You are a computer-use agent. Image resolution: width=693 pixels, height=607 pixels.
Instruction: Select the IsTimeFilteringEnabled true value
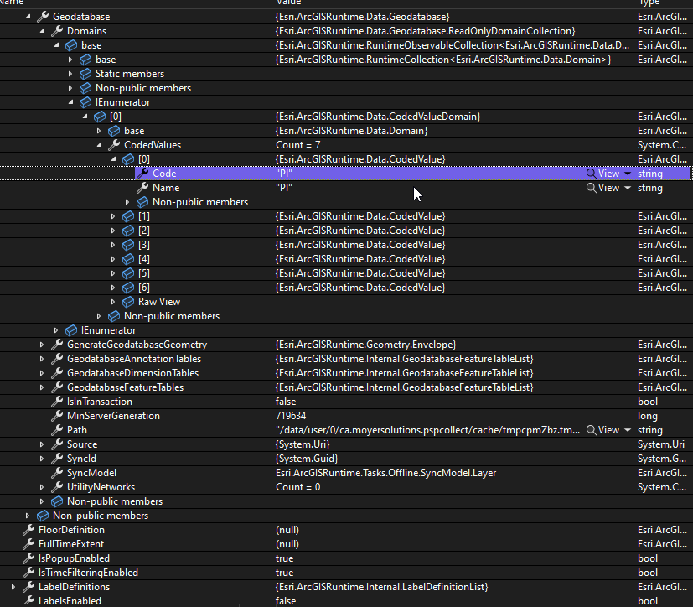pyautogui.click(x=285, y=573)
